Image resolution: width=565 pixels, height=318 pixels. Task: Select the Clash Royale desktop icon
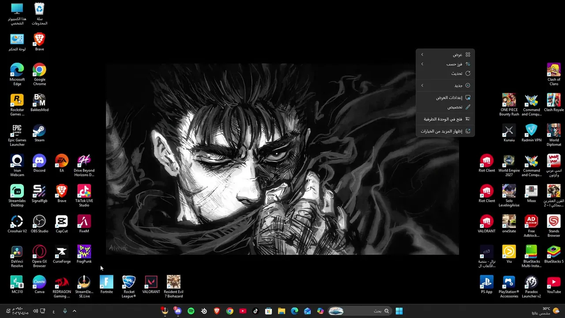(x=554, y=102)
